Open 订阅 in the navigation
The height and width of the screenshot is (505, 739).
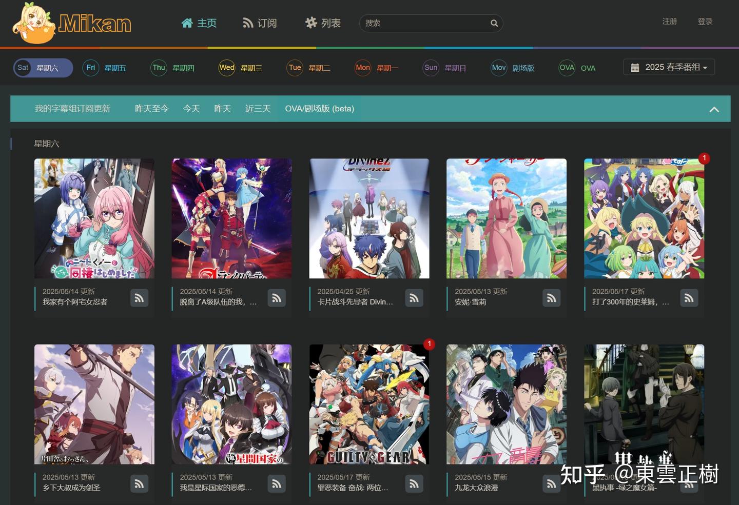pyautogui.click(x=260, y=23)
